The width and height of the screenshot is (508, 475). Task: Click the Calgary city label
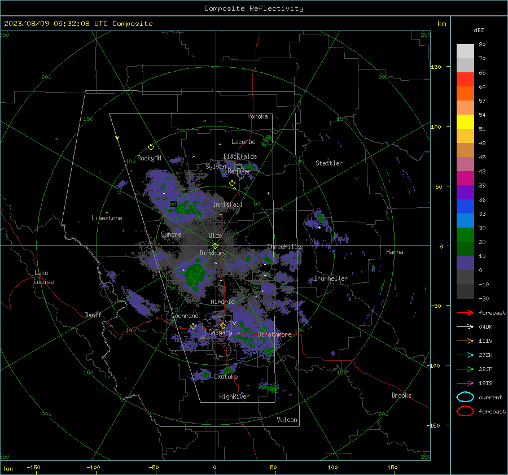point(220,332)
